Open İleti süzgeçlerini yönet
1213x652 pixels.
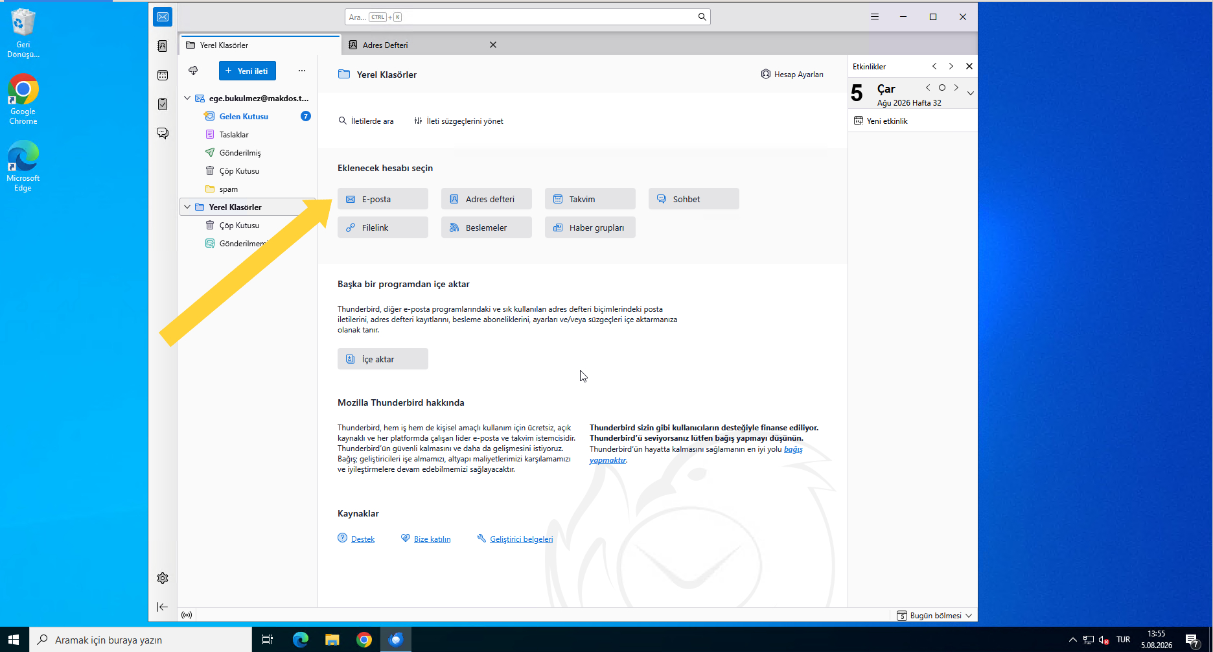[x=459, y=121]
